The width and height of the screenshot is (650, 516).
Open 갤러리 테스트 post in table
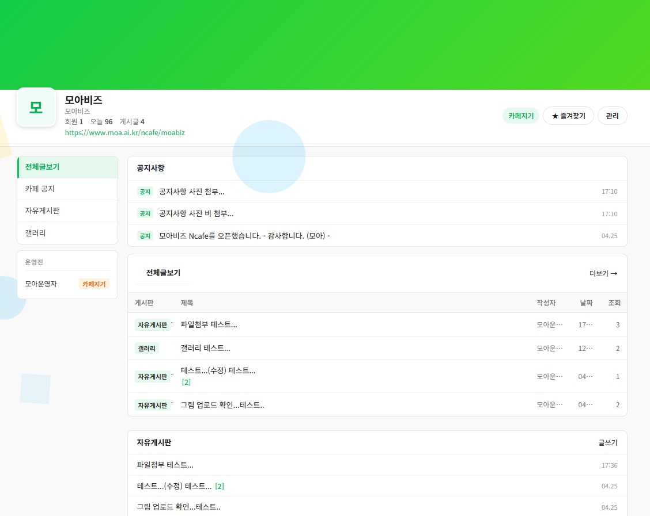205,348
